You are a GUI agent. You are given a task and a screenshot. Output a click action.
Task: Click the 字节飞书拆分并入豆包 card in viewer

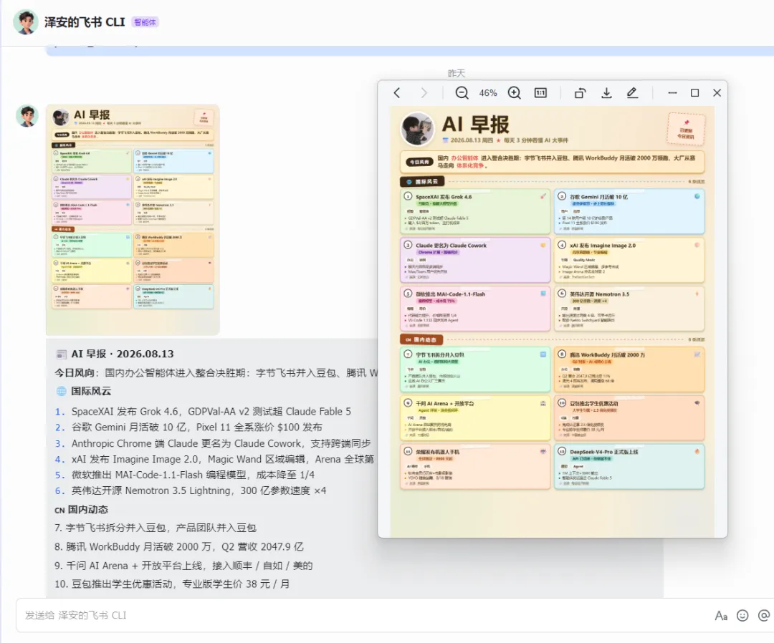475,369
